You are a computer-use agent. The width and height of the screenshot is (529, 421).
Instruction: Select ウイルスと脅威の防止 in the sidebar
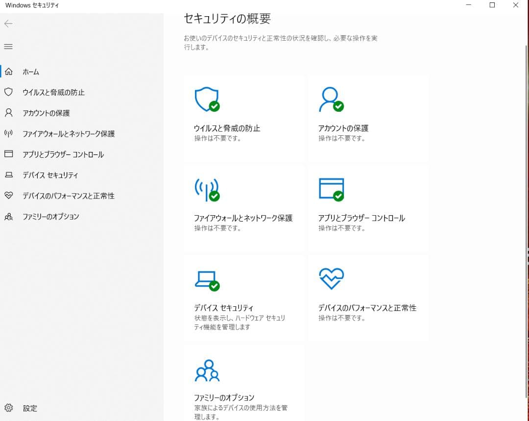[53, 92]
